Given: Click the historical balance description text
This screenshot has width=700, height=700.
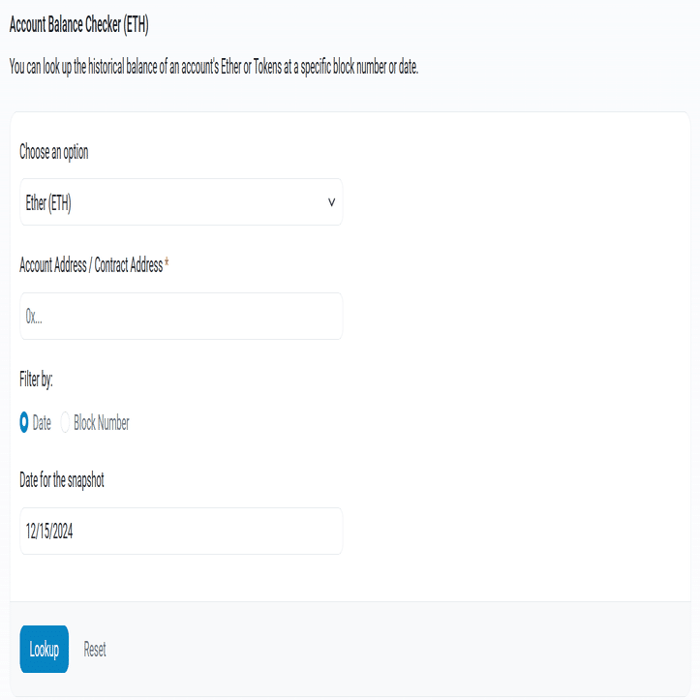Looking at the screenshot, I should pos(213,68).
